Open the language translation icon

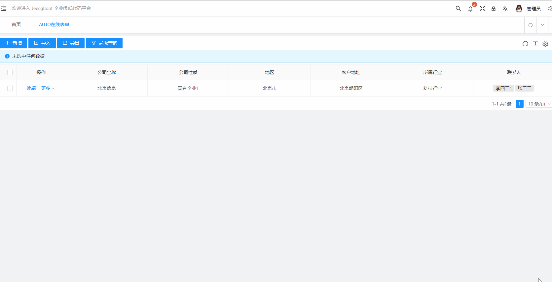click(505, 9)
